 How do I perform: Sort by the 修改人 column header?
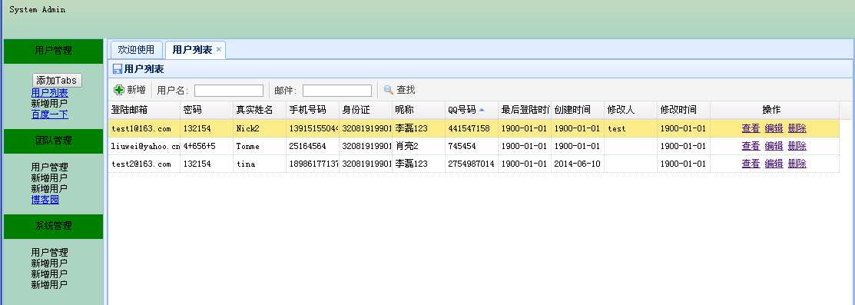pyautogui.click(x=631, y=110)
